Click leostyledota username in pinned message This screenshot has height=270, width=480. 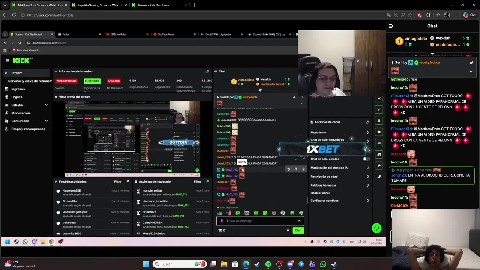[x=429, y=62]
